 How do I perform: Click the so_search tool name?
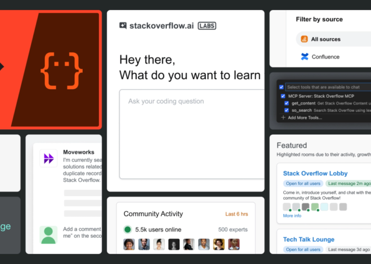302,110
